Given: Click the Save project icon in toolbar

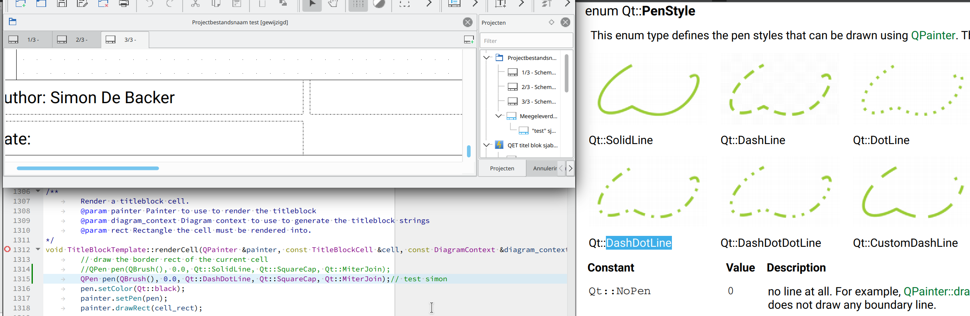Looking at the screenshot, I should [x=62, y=4].
